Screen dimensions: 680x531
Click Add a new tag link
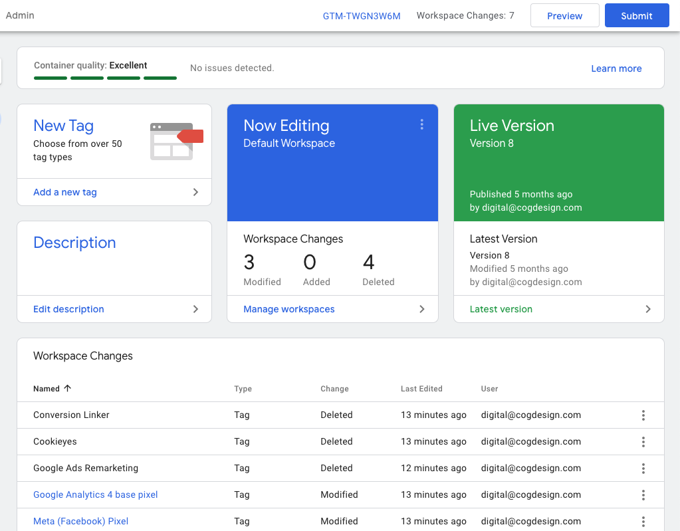pyautogui.click(x=65, y=192)
